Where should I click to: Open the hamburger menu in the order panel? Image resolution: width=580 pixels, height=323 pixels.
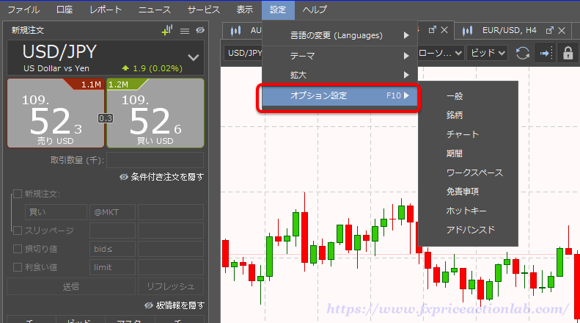(185, 31)
